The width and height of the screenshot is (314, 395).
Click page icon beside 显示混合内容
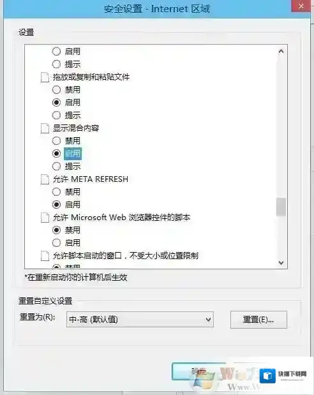pyautogui.click(x=45, y=128)
